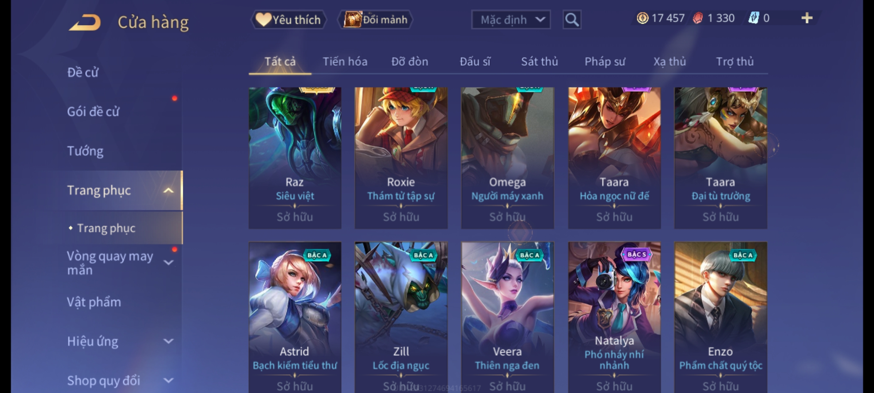The width and height of the screenshot is (874, 393).
Task: Select Raz Siêu việt skin card
Action: coord(295,158)
